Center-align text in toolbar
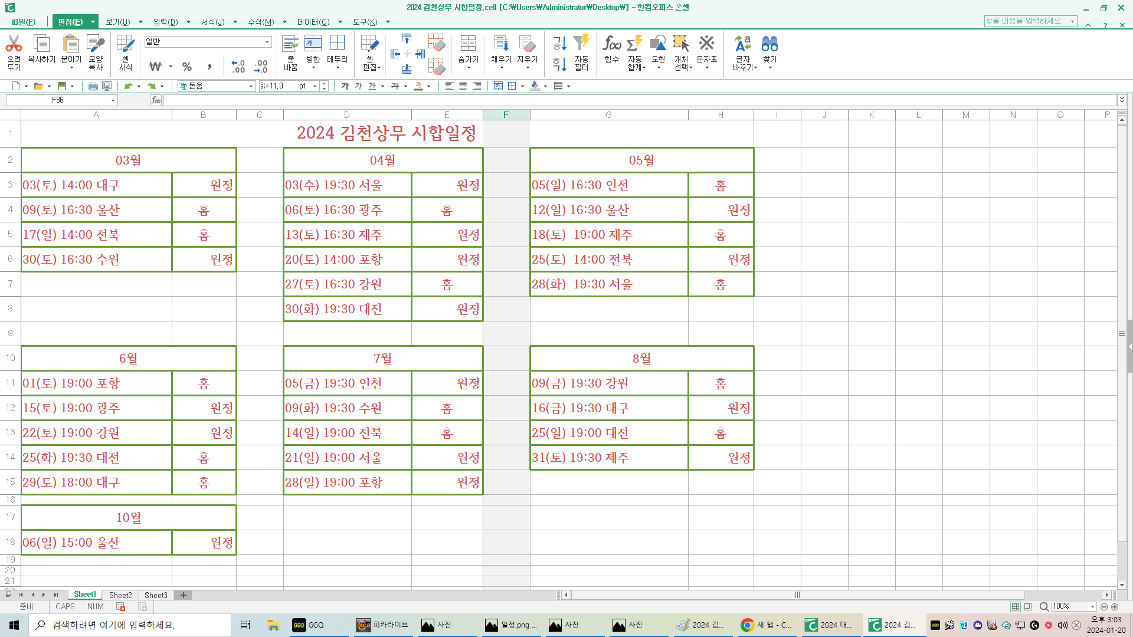Screen dimensions: 1133x637 463,86
